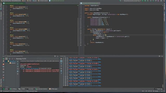
Task: Click the Click to see difference link
Action: pyautogui.click(x=30, y=68)
